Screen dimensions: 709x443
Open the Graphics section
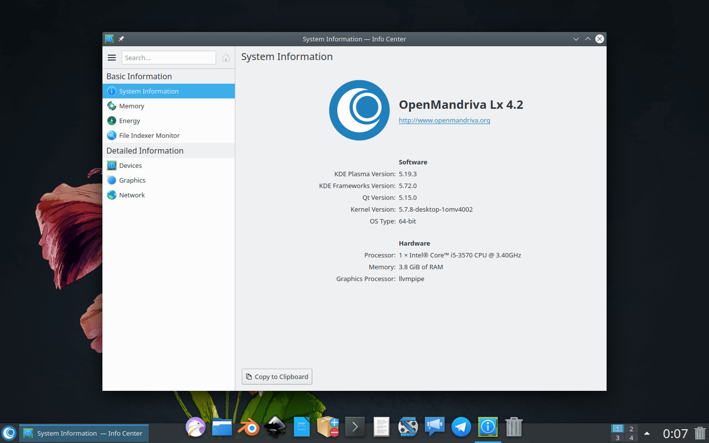click(x=168, y=180)
